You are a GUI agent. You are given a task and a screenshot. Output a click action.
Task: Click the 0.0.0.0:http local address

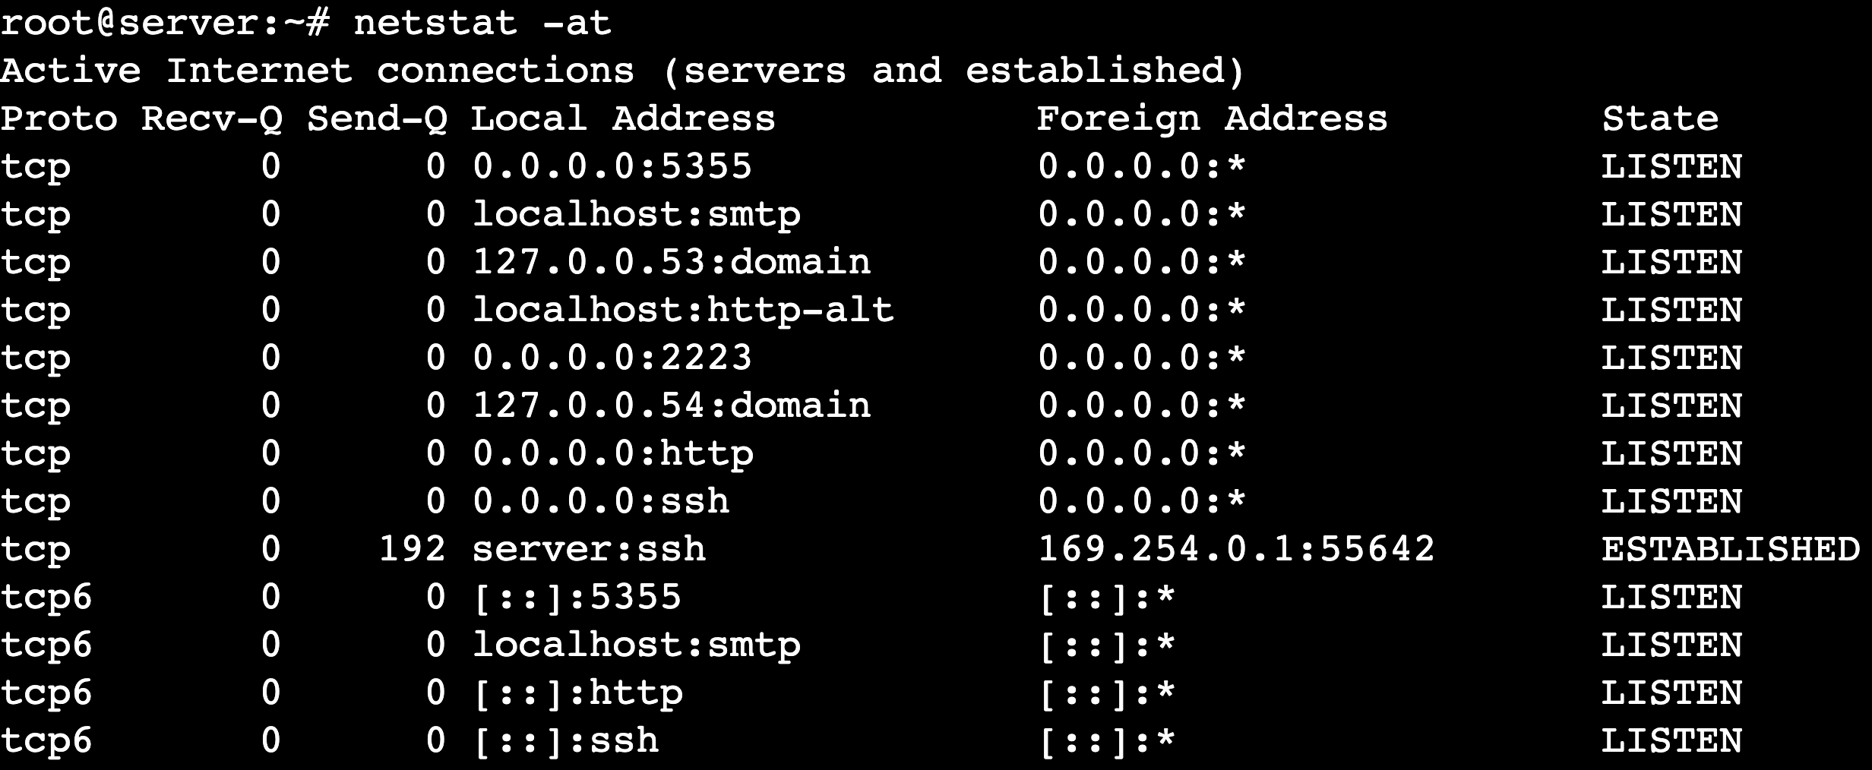pos(612,453)
